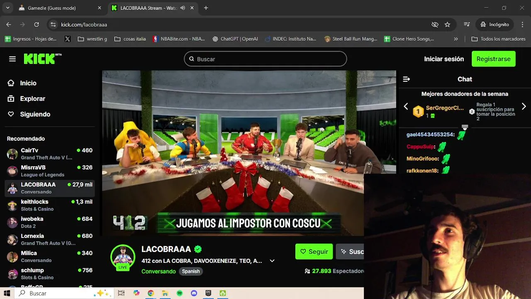Collapse the chat panel arrow icon

click(x=407, y=79)
